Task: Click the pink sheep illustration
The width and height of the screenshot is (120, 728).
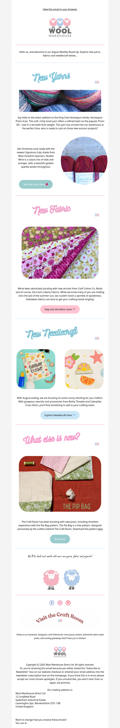Action: (x=51, y=579)
